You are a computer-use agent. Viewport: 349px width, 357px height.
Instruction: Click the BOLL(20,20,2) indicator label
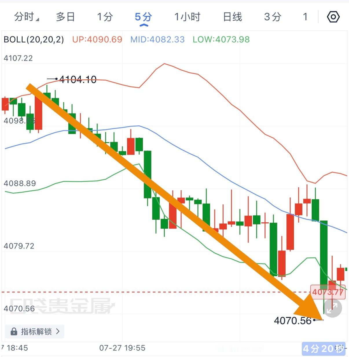34,39
